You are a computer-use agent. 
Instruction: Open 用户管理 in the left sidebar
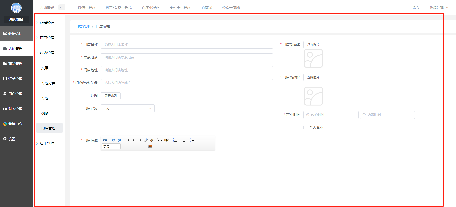(16, 94)
